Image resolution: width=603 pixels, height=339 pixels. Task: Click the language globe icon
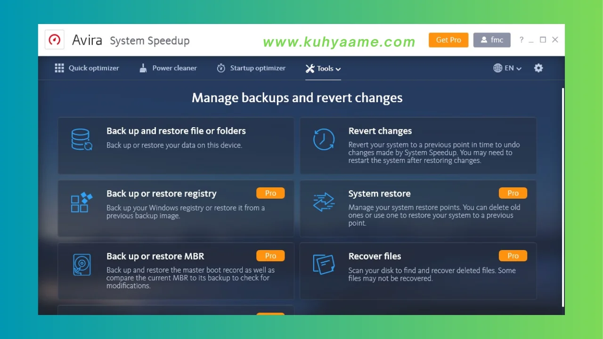tap(497, 68)
